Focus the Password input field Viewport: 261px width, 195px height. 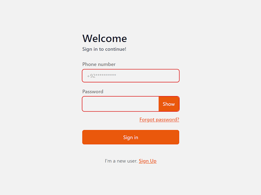(x=120, y=104)
